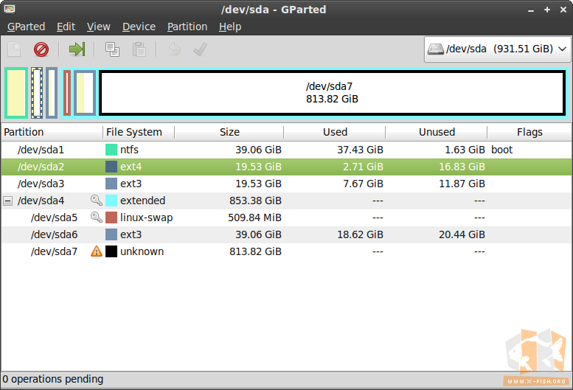Click the key icon beside /dev/sda5
The image size is (573, 390).
96,217
